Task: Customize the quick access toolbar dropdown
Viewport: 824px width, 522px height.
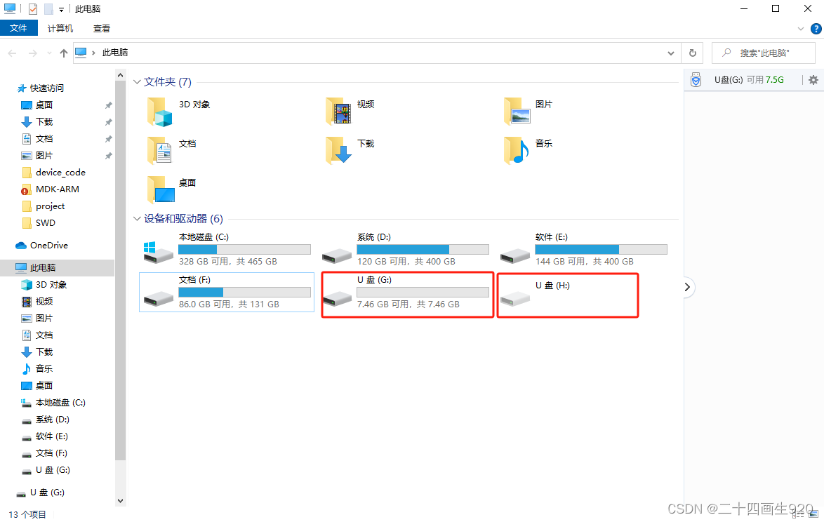Action: [62, 8]
